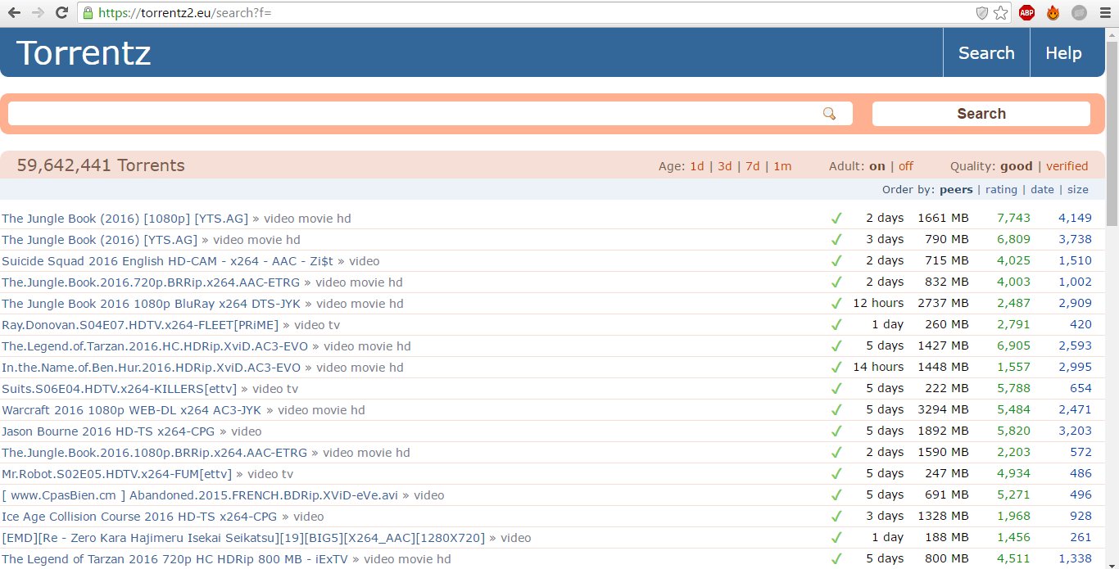
Task: Click '12 hours' age in the BluRay DTS-JYK row
Action: pos(878,304)
